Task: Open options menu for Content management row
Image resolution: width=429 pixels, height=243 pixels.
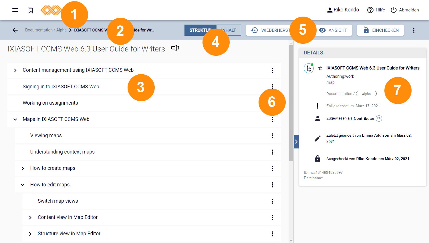Action: point(273,70)
